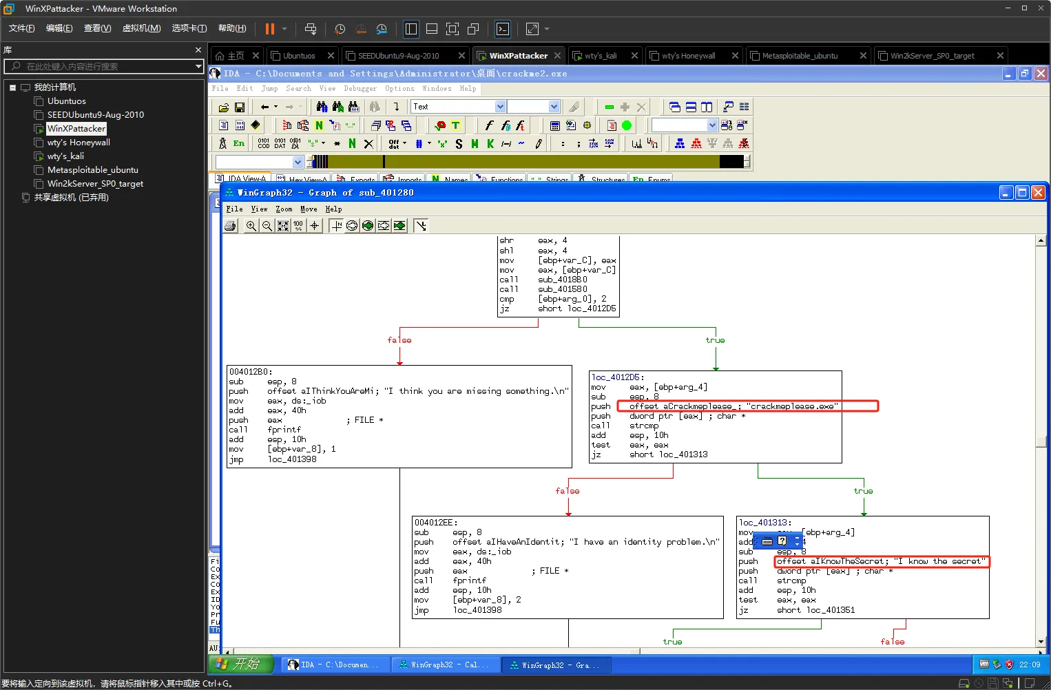Open the Zoom menu in WinGraph32
The height and width of the screenshot is (690, 1051).
tap(284, 209)
